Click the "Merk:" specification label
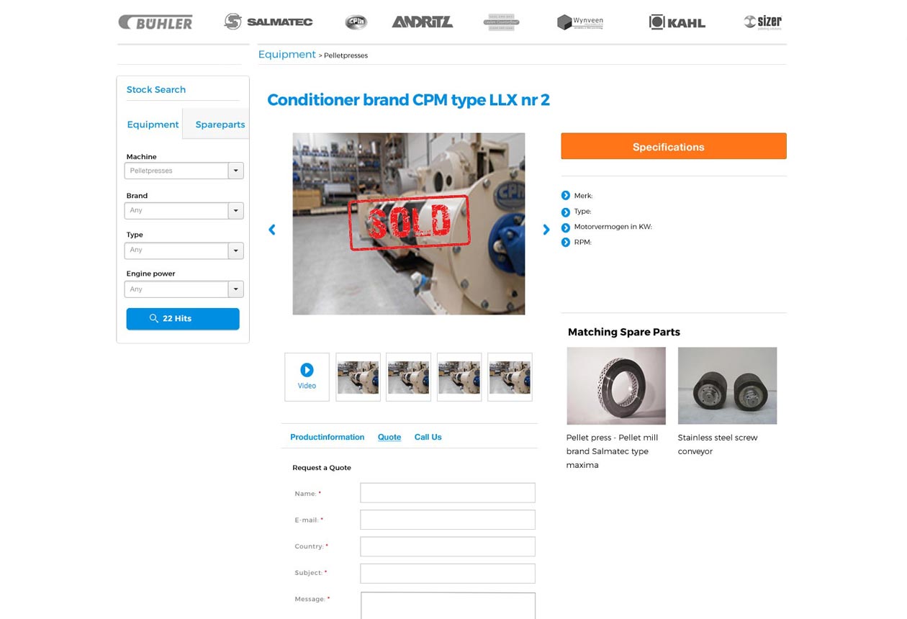Image resolution: width=907 pixels, height=619 pixels. point(583,196)
